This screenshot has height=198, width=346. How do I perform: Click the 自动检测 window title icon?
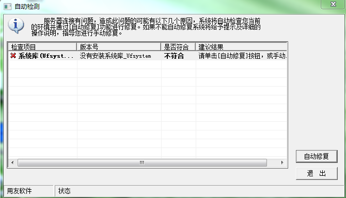pos(8,7)
